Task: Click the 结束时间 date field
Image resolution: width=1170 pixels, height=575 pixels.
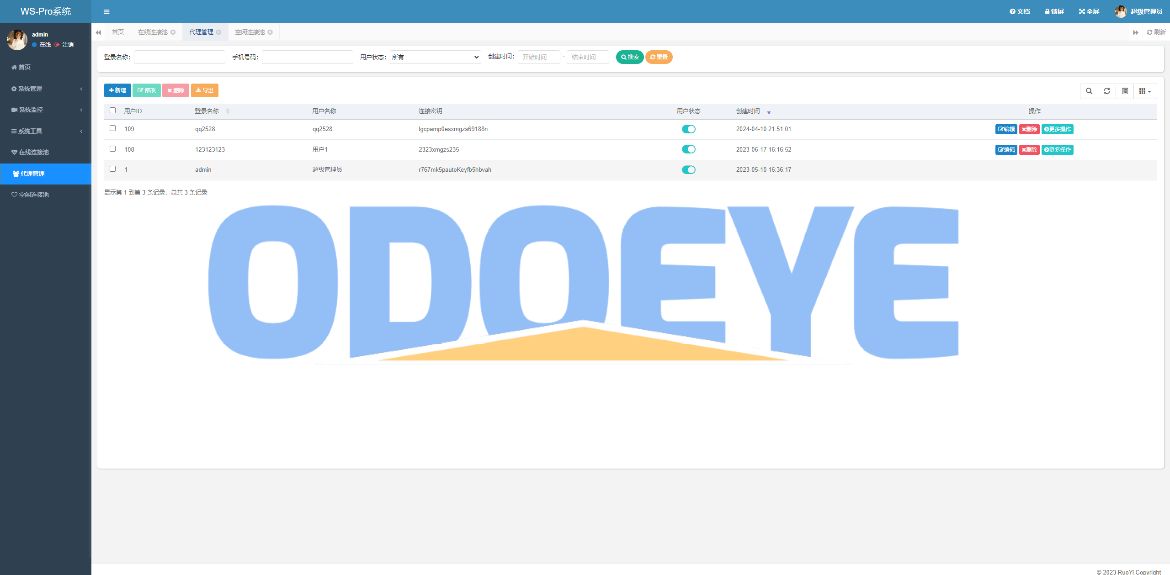Action: pos(588,57)
